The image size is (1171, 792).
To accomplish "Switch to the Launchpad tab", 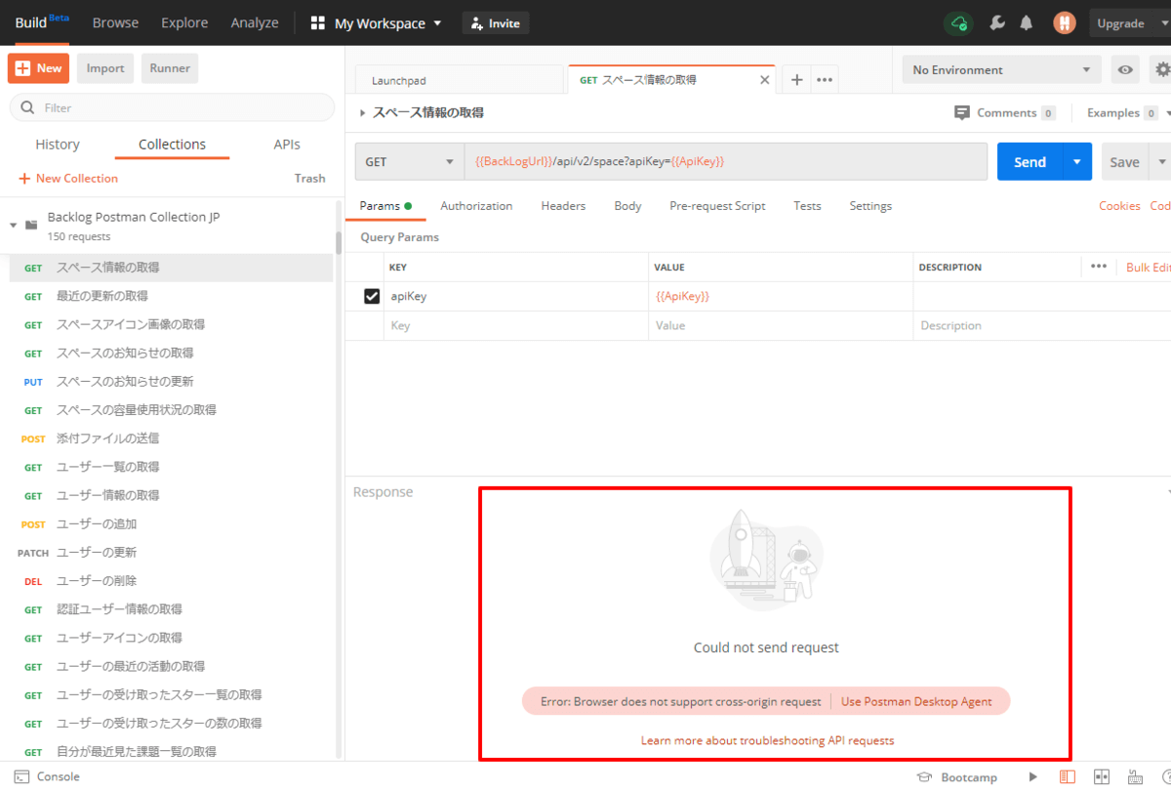I will (x=460, y=80).
